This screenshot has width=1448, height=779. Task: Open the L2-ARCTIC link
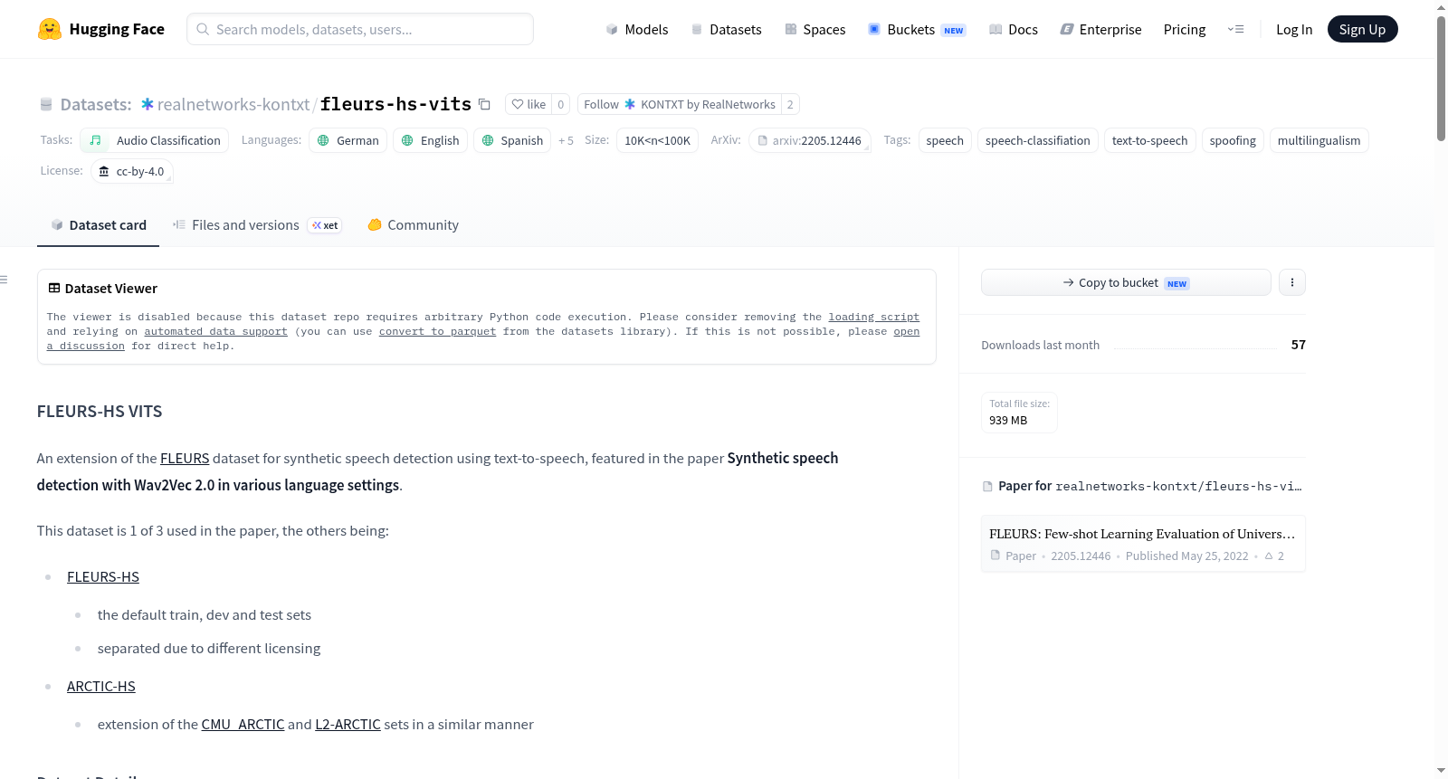pos(348,725)
